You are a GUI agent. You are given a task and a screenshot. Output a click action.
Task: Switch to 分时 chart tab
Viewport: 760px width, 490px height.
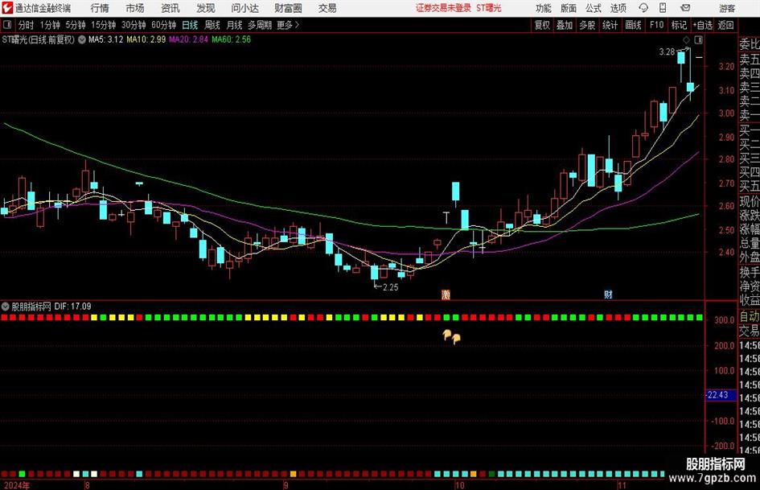pyautogui.click(x=27, y=25)
